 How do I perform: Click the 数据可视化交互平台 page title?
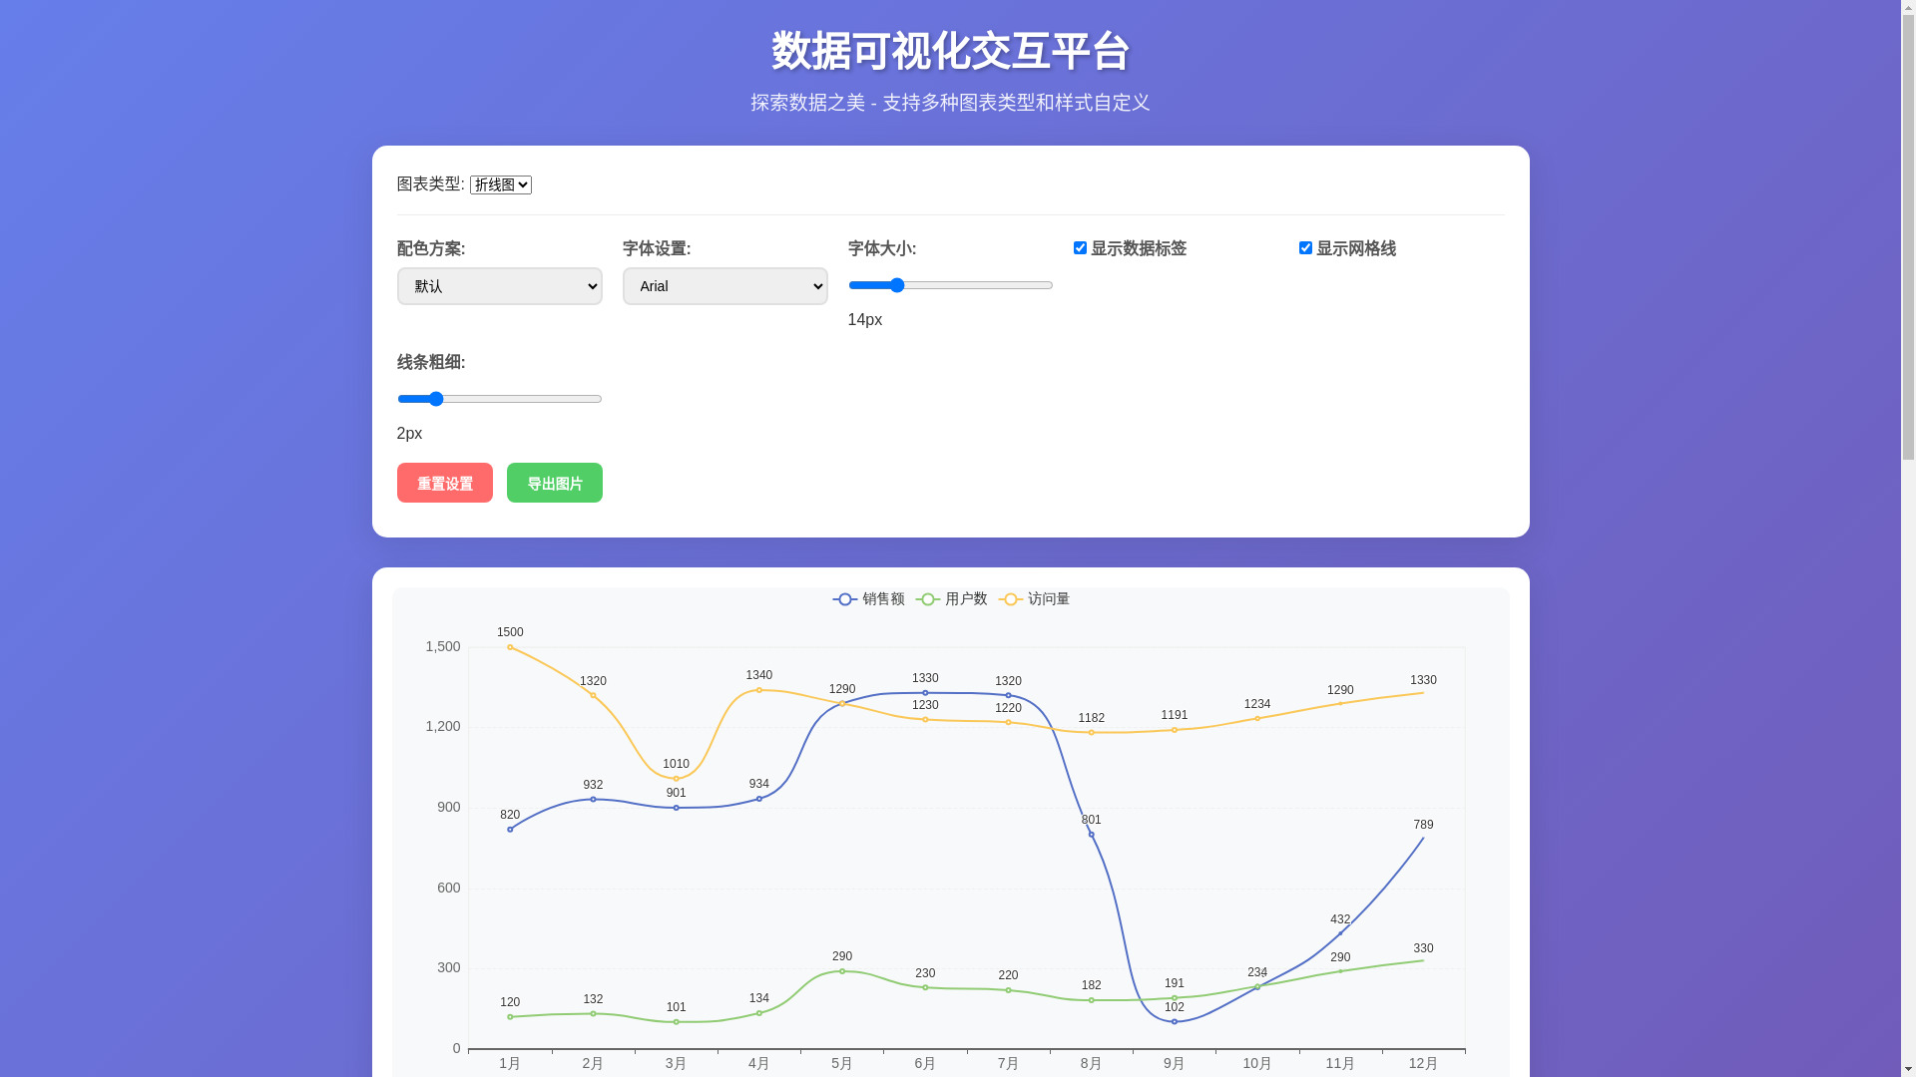click(x=950, y=51)
